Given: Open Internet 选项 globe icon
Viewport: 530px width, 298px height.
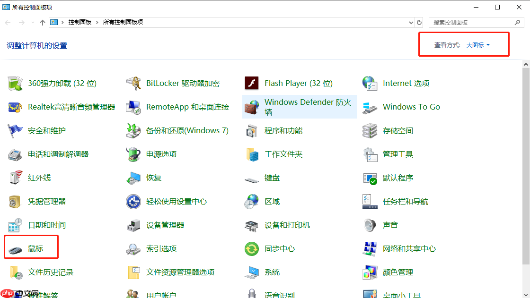Looking at the screenshot, I should 370,84.
